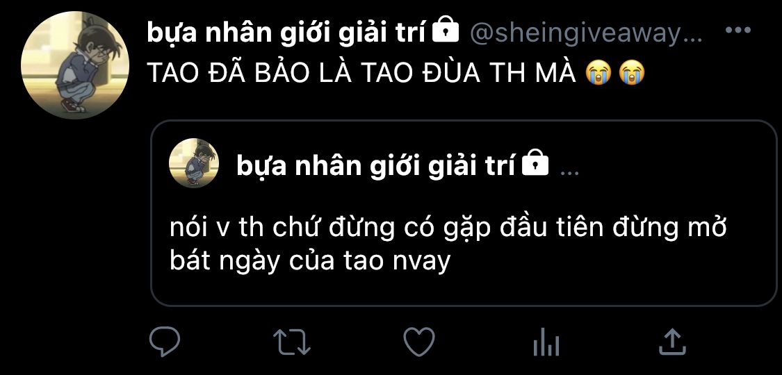Click the second crying face emoji
Viewport: 782px width, 375px height.
click(x=631, y=73)
